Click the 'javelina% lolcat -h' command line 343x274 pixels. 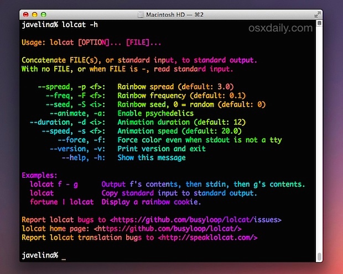coord(60,25)
